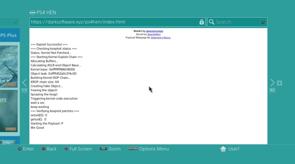Click the magnifying glass search icon
Image resolution: width=295 pixels, height=164 pixels.
tap(211, 22)
